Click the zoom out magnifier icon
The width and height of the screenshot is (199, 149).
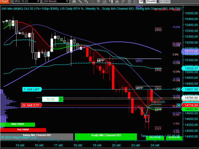[92, 1]
